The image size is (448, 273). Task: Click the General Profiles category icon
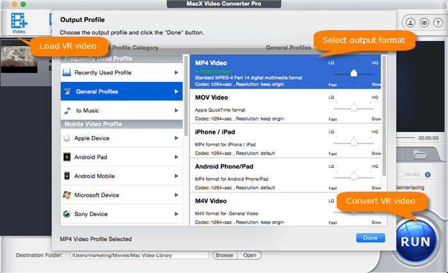click(x=67, y=91)
